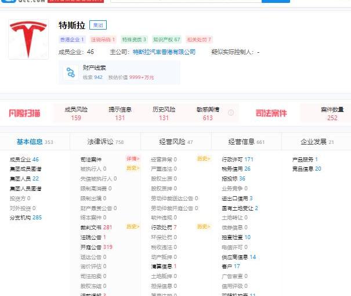This screenshot has height=296, width=351.
Task: Click the 司法案件 red banner heading
Action: click(272, 113)
